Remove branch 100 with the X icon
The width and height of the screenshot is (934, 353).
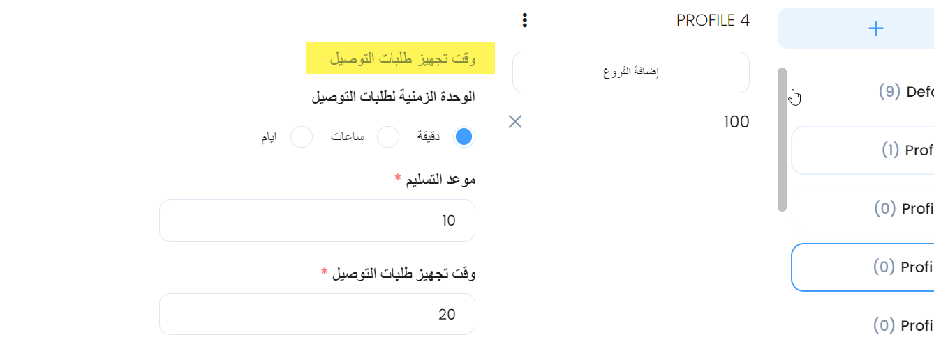515,122
